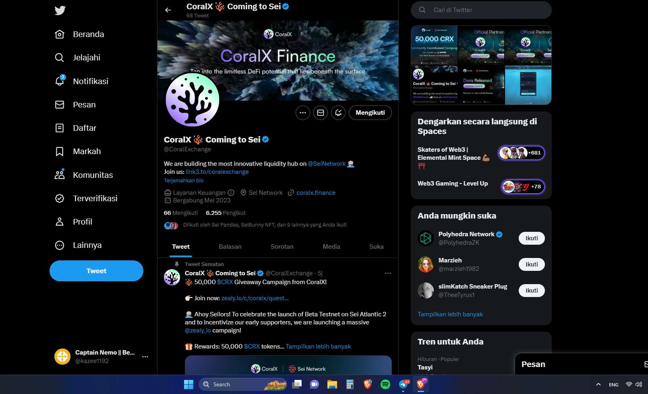View the 6.255 Pengikut list
648x394 pixels.
[226, 213]
